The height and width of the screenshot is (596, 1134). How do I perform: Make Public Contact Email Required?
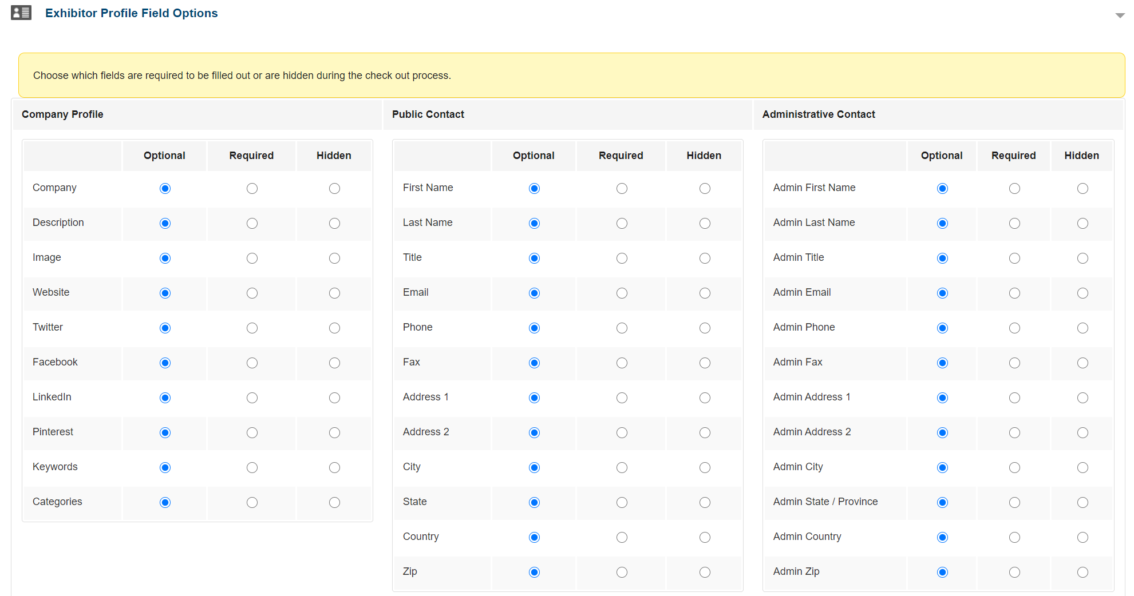(622, 293)
